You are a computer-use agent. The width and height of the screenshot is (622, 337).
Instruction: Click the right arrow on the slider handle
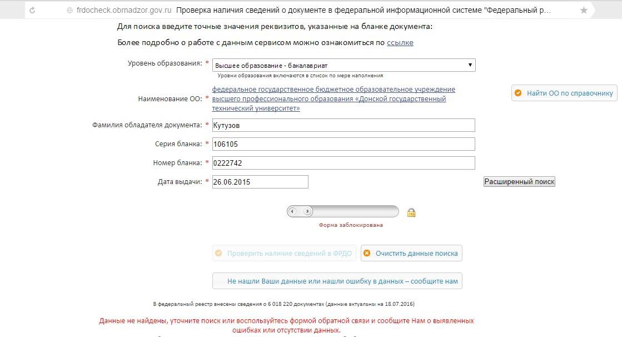307,211
